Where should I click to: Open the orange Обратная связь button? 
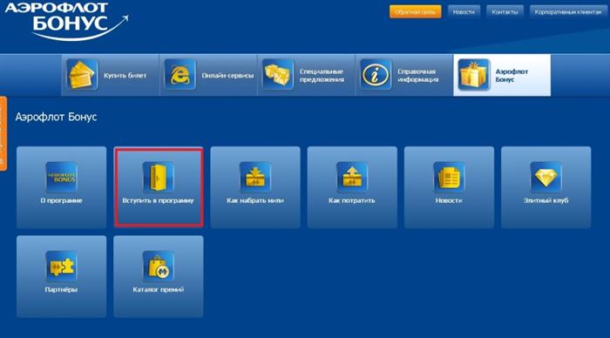pyautogui.click(x=415, y=12)
